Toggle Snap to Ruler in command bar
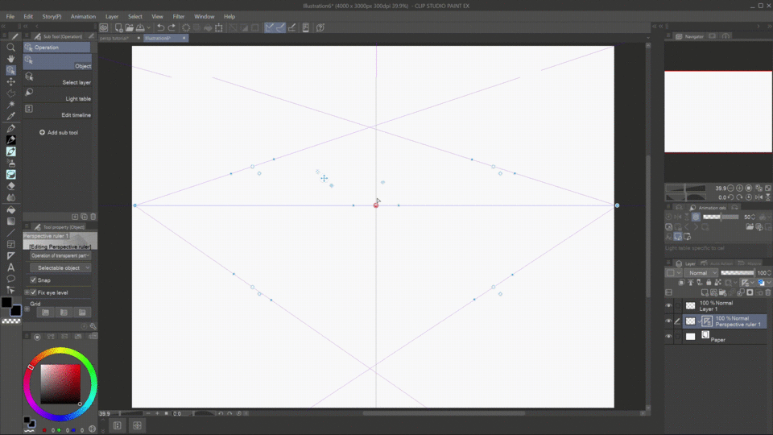Screen dimensions: 773x435 [x=269, y=27]
